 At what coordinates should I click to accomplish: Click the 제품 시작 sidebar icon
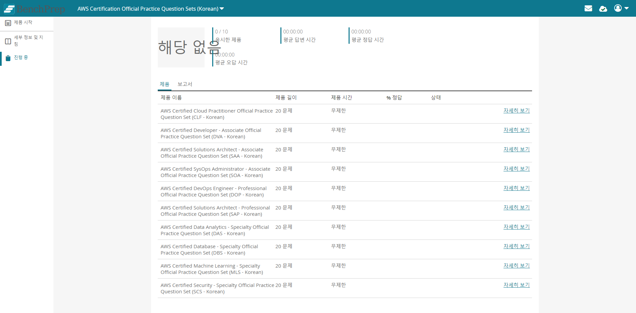coord(8,23)
